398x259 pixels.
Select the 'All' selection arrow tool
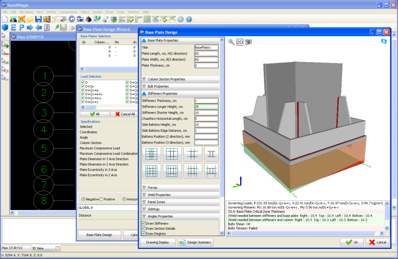tap(5, 61)
